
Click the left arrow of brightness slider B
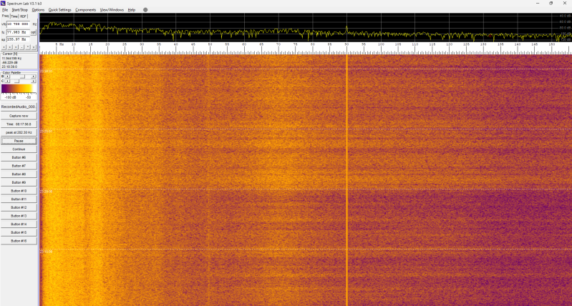[8, 76]
